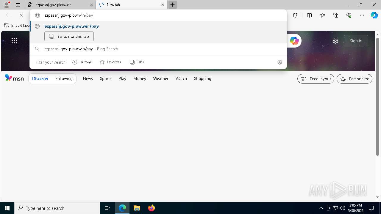The height and width of the screenshot is (214, 381).
Task: Open the Extensions puzzle icon
Action: pyautogui.click(x=295, y=15)
